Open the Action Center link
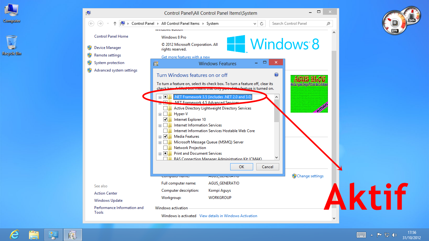Viewport: 429px width, 241px height. (x=106, y=193)
